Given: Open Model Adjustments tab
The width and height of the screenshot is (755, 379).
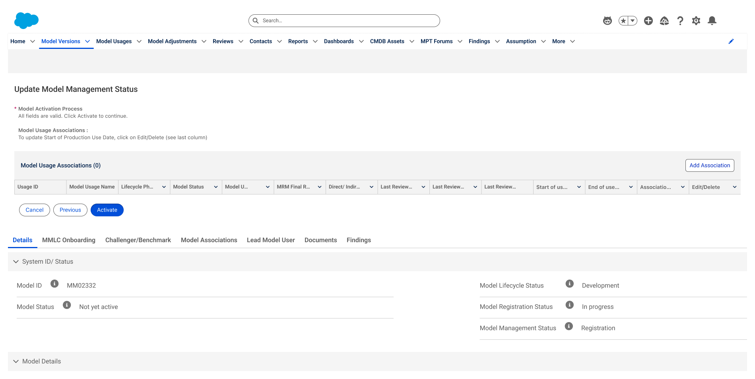Looking at the screenshot, I should (172, 41).
